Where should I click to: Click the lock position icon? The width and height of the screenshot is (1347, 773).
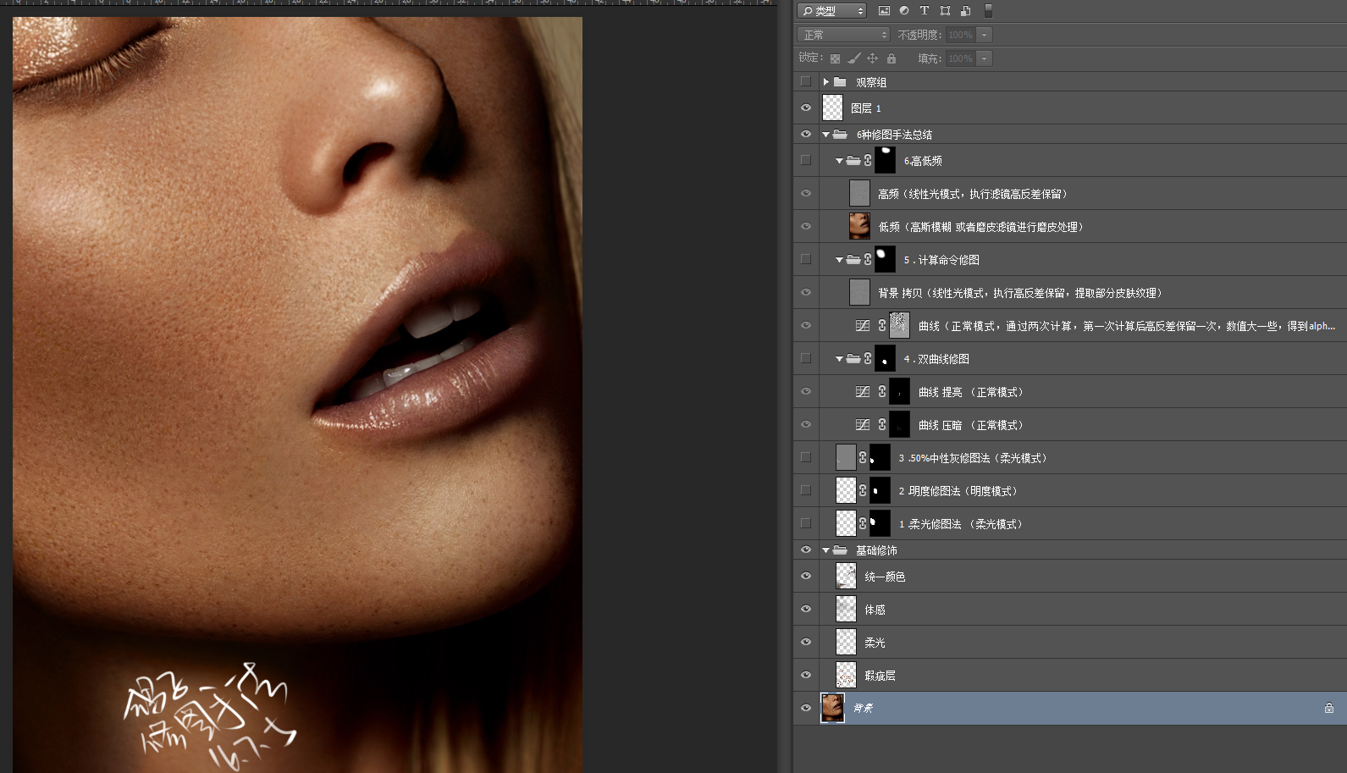click(x=872, y=58)
